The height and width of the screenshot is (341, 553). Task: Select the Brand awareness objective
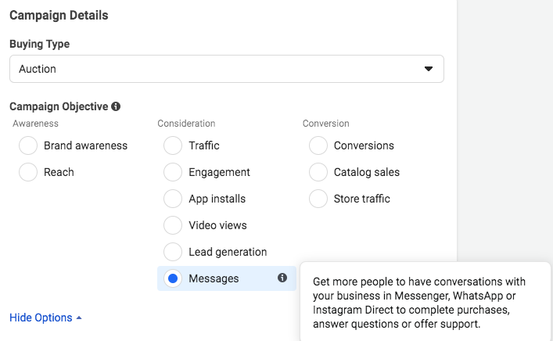tap(28, 145)
